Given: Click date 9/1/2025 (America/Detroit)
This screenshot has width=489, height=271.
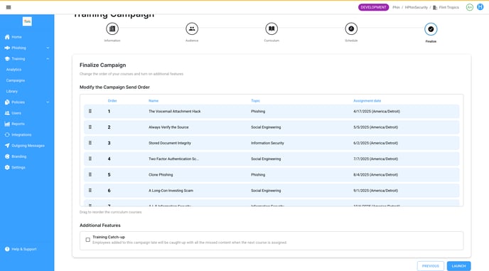Looking at the screenshot, I should (375, 191).
